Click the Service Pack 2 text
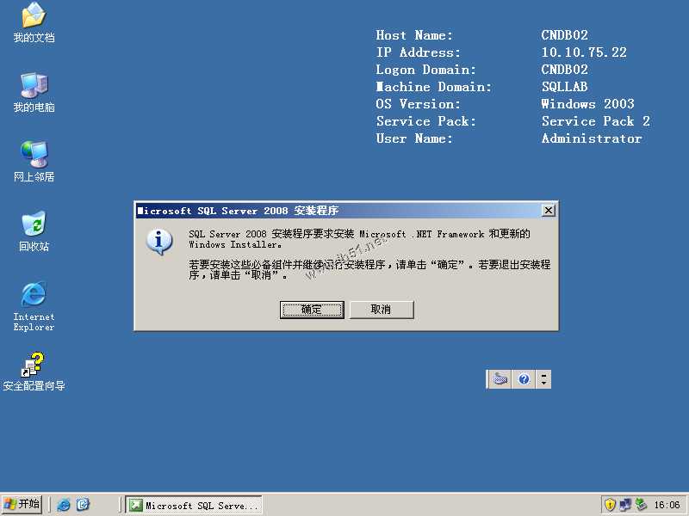The image size is (689, 516). coord(595,121)
